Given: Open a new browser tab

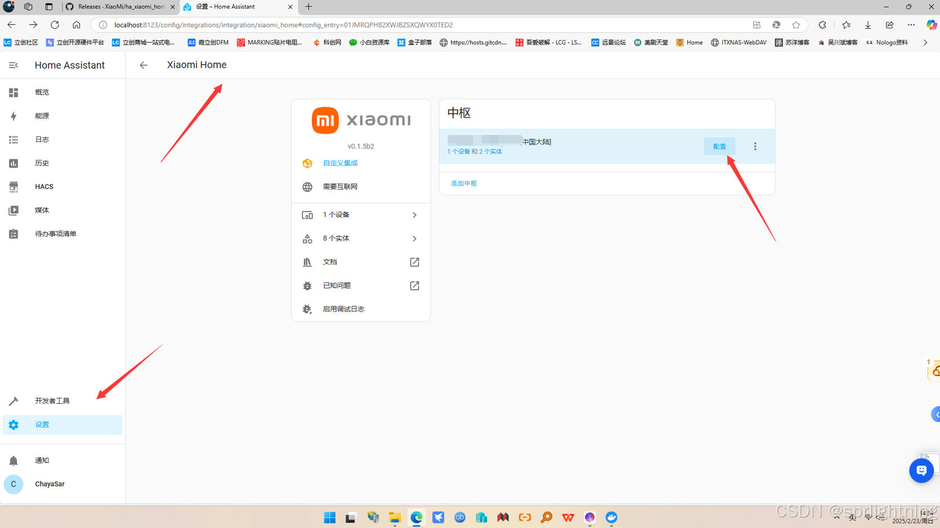Looking at the screenshot, I should click(309, 7).
